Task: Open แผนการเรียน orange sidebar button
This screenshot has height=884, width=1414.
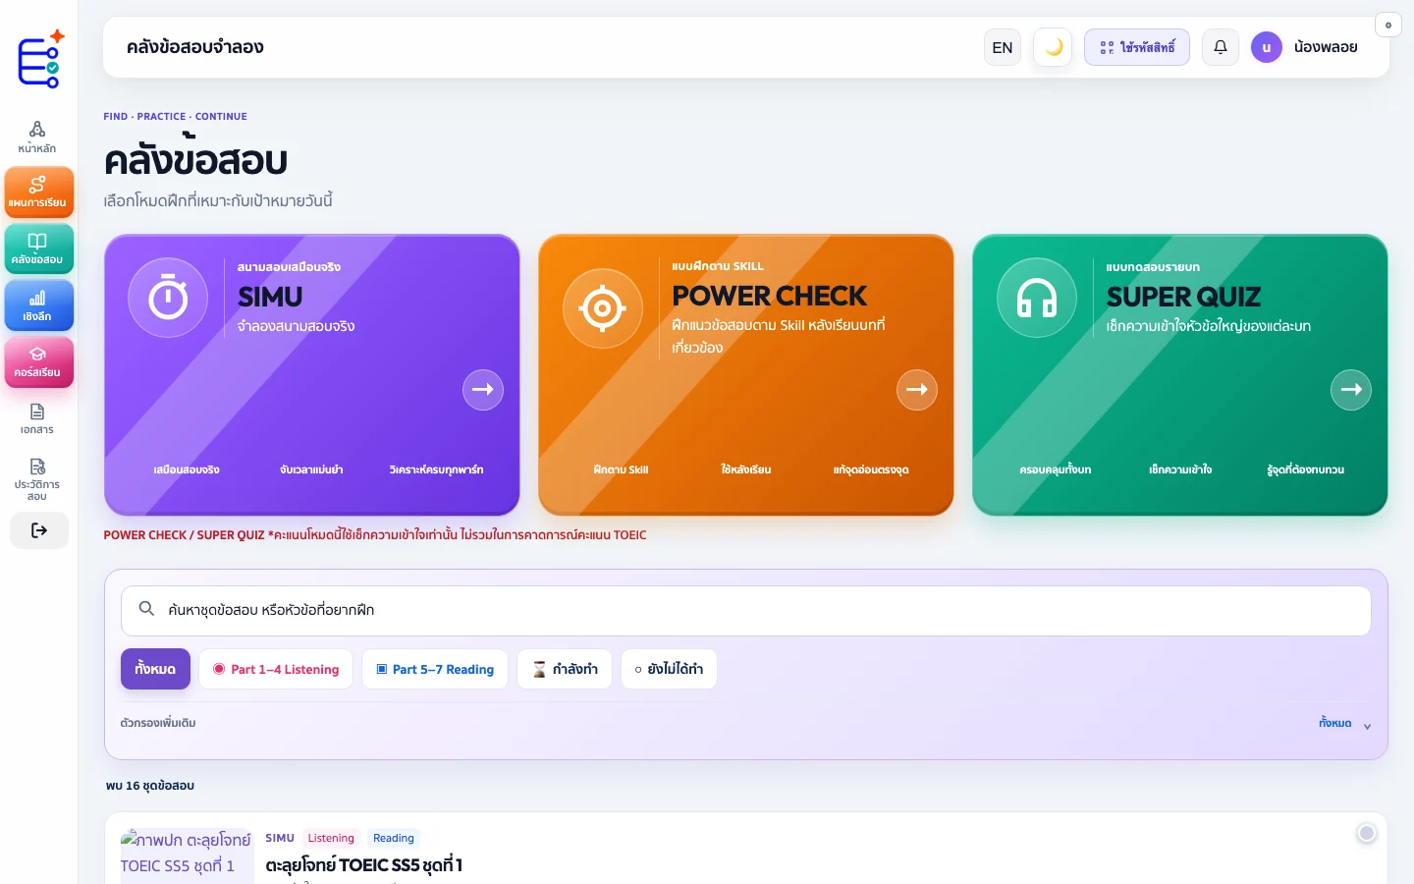Action: point(39,192)
